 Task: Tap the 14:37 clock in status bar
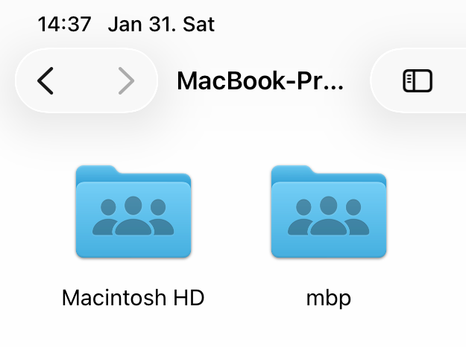tap(64, 24)
